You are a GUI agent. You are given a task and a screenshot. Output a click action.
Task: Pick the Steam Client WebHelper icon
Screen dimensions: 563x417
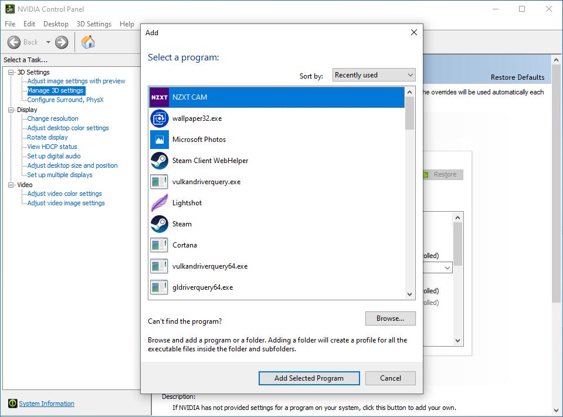(x=159, y=161)
